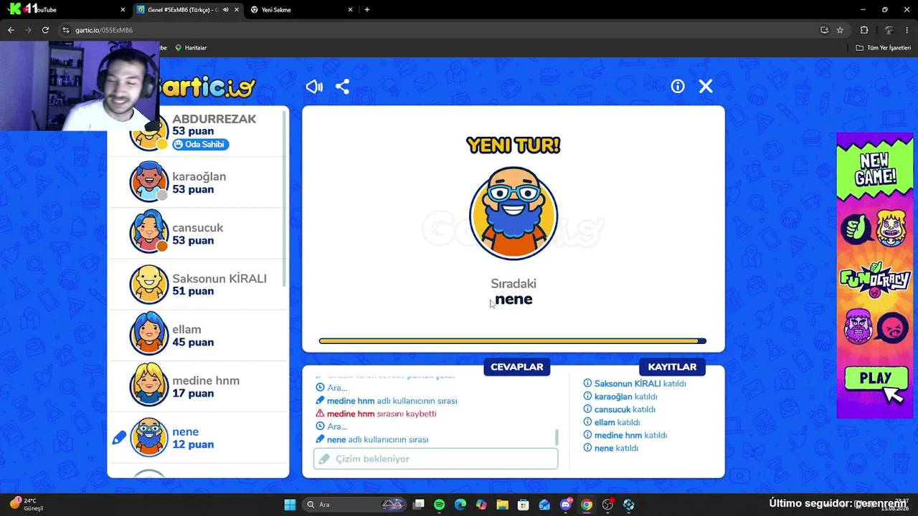Open the Chrome extensions puzzle icon
Screen dimensions: 918x516
tap(864, 30)
